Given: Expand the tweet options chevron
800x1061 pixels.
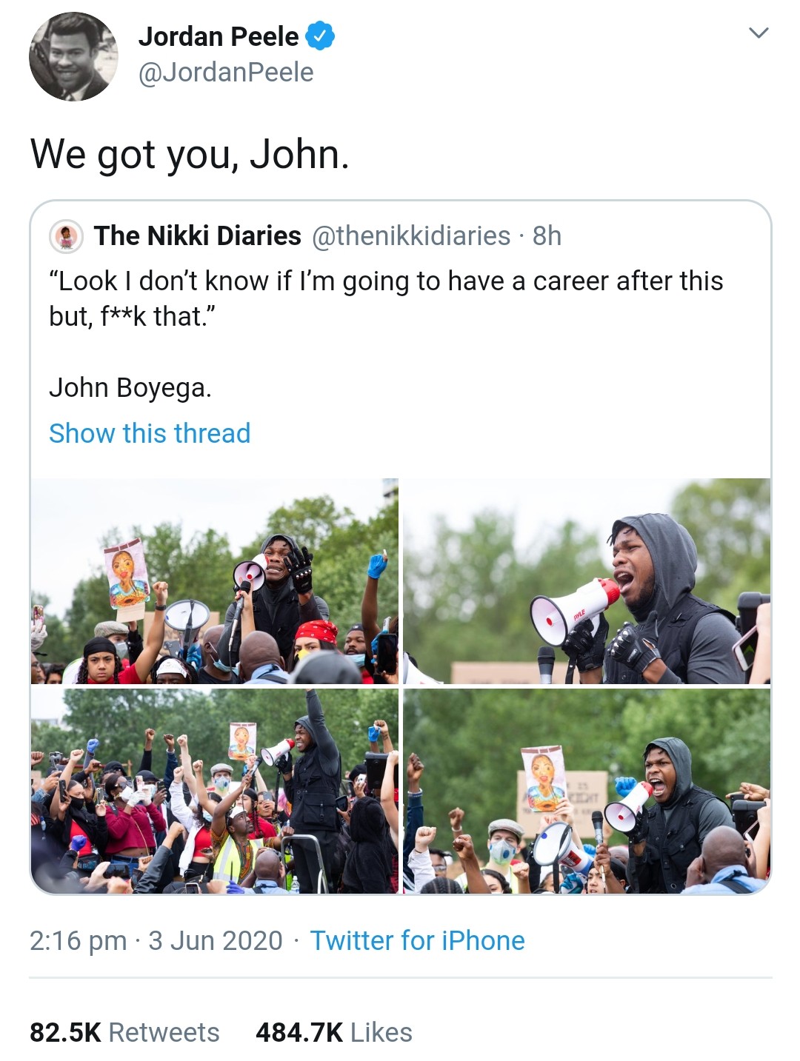Looking at the screenshot, I should (x=759, y=33).
